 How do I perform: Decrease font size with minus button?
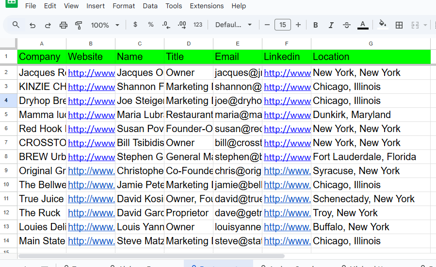267,25
